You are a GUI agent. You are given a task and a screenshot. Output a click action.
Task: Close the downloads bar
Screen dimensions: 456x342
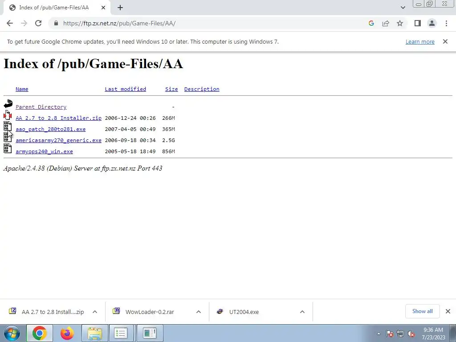click(448, 311)
